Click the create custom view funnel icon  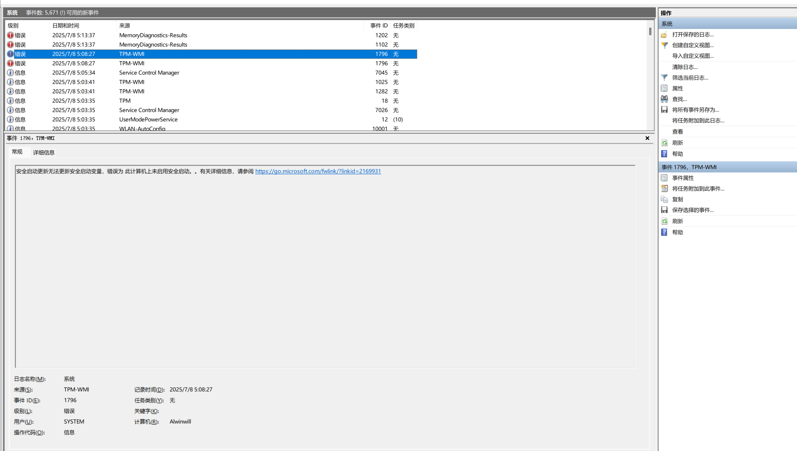coord(664,45)
